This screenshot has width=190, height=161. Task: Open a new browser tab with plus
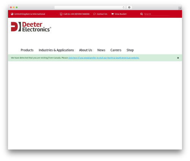180,8
